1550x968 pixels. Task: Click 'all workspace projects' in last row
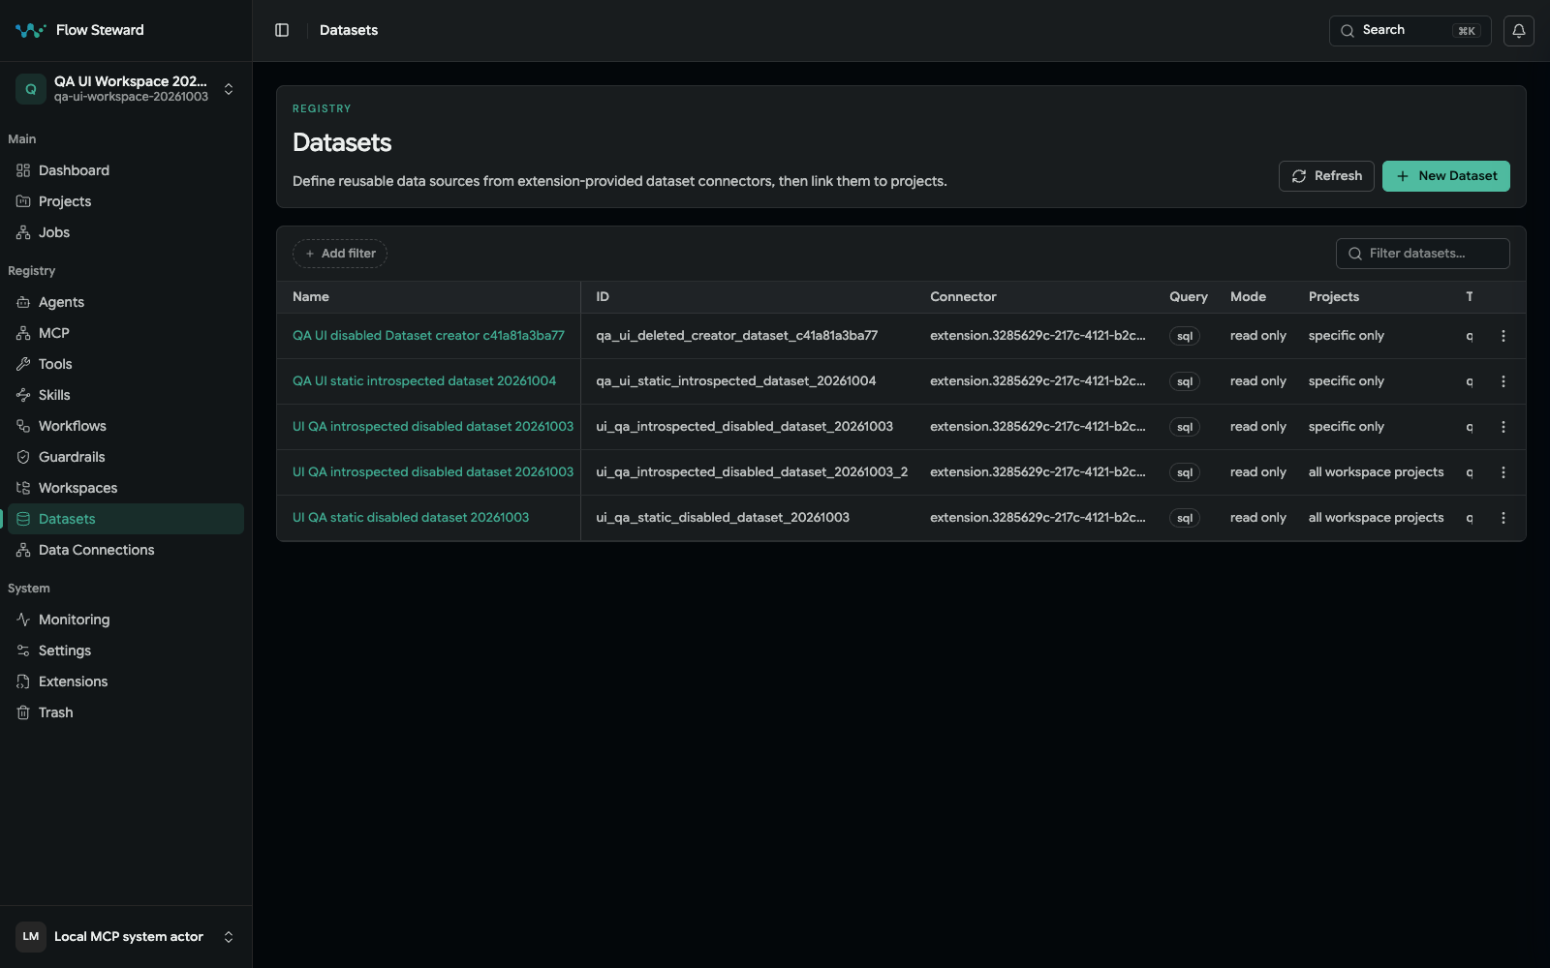[1376, 518]
